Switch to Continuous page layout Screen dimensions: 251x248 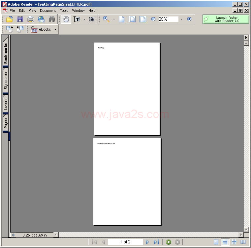pyautogui.click(x=225, y=242)
